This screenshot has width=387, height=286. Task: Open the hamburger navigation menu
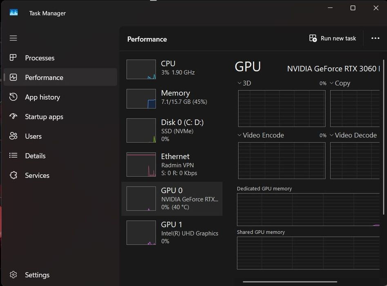tap(13, 38)
